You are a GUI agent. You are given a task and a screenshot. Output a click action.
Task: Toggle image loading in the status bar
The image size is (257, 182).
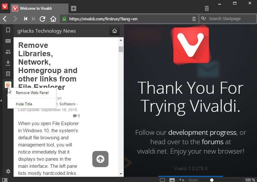(172, 180)
